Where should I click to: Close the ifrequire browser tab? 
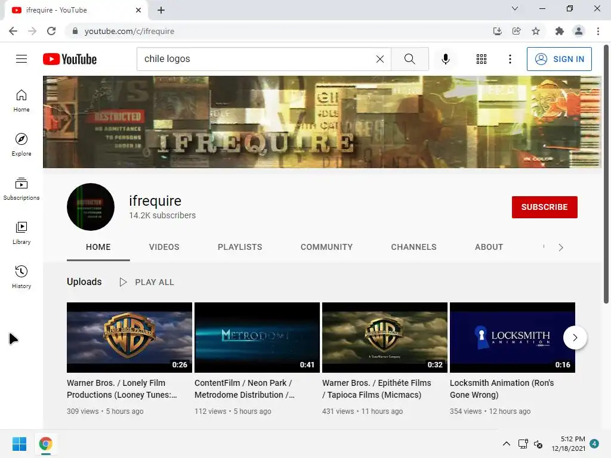click(138, 10)
